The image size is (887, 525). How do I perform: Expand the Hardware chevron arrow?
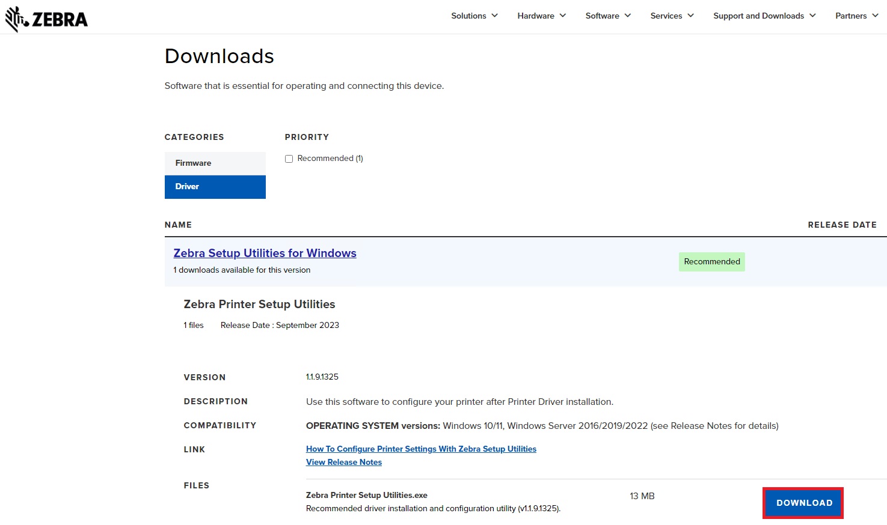[562, 16]
